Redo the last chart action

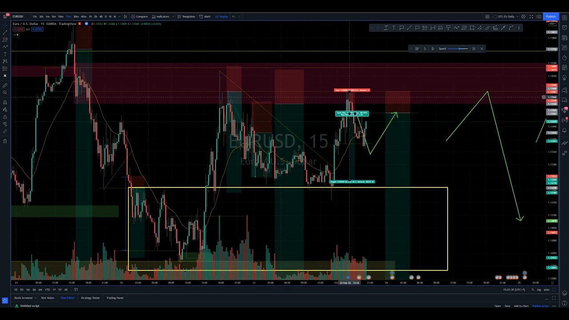coord(239,16)
